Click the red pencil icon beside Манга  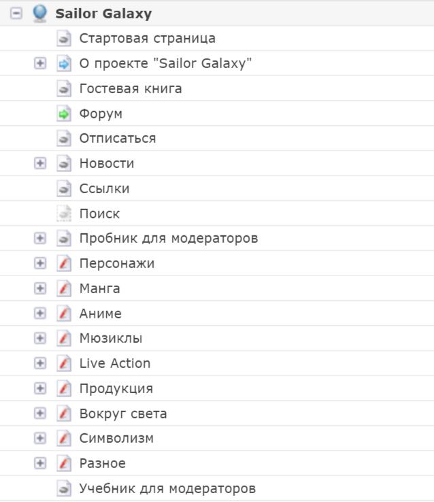(64, 288)
